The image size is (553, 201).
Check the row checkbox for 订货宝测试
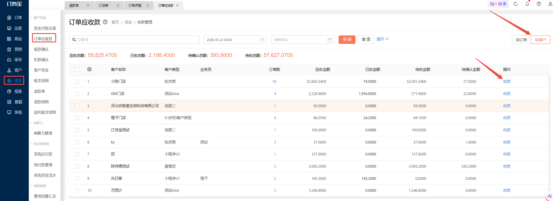77,130
